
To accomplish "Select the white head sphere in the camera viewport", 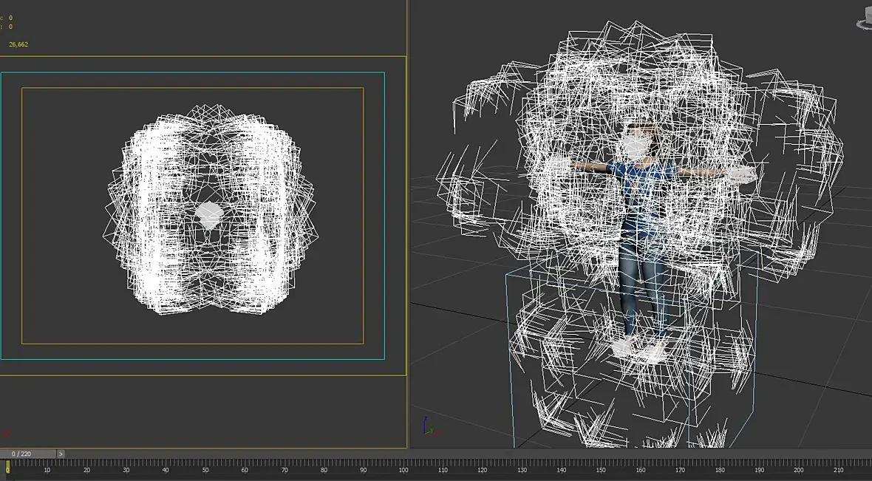I will (210, 216).
